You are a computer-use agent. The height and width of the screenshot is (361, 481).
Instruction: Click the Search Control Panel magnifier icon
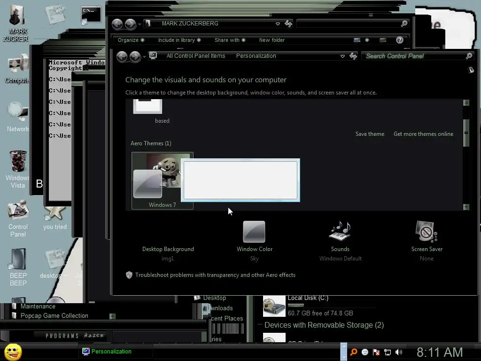pyautogui.click(x=469, y=56)
